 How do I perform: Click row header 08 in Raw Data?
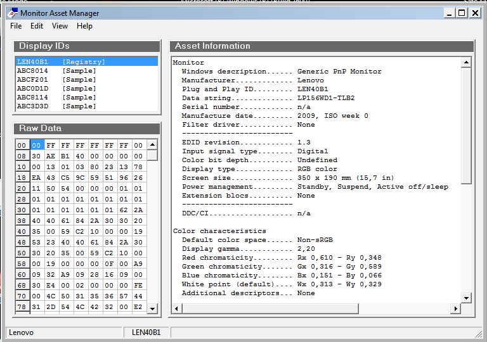[x=22, y=156]
